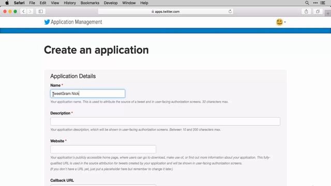The width and height of the screenshot is (331, 186).
Task: Click the Twitter bird logo
Action: click(47, 22)
